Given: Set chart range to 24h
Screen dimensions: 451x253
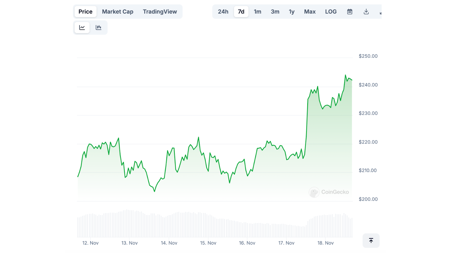Looking at the screenshot, I should 223,12.
